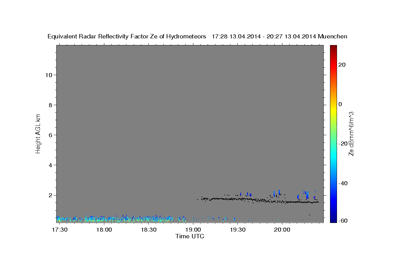Click the 18:30 time tick label
The image size is (400, 267).
149,230
